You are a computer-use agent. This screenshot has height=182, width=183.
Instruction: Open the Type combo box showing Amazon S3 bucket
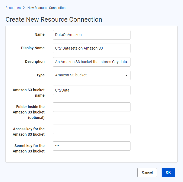[x=88, y=75]
